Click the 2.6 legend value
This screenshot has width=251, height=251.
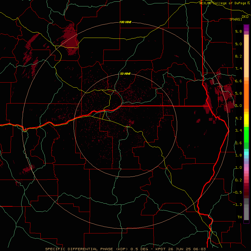pyautogui.click(x=238, y=143)
